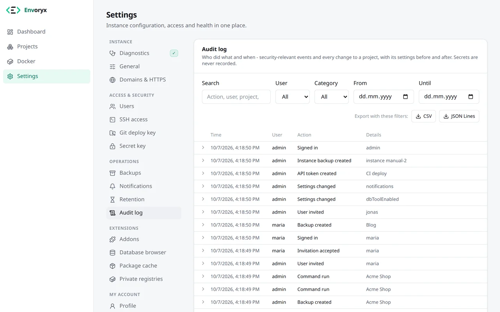The image size is (500, 312).
Task: Click the Projects boxes icon
Action: [10, 46]
